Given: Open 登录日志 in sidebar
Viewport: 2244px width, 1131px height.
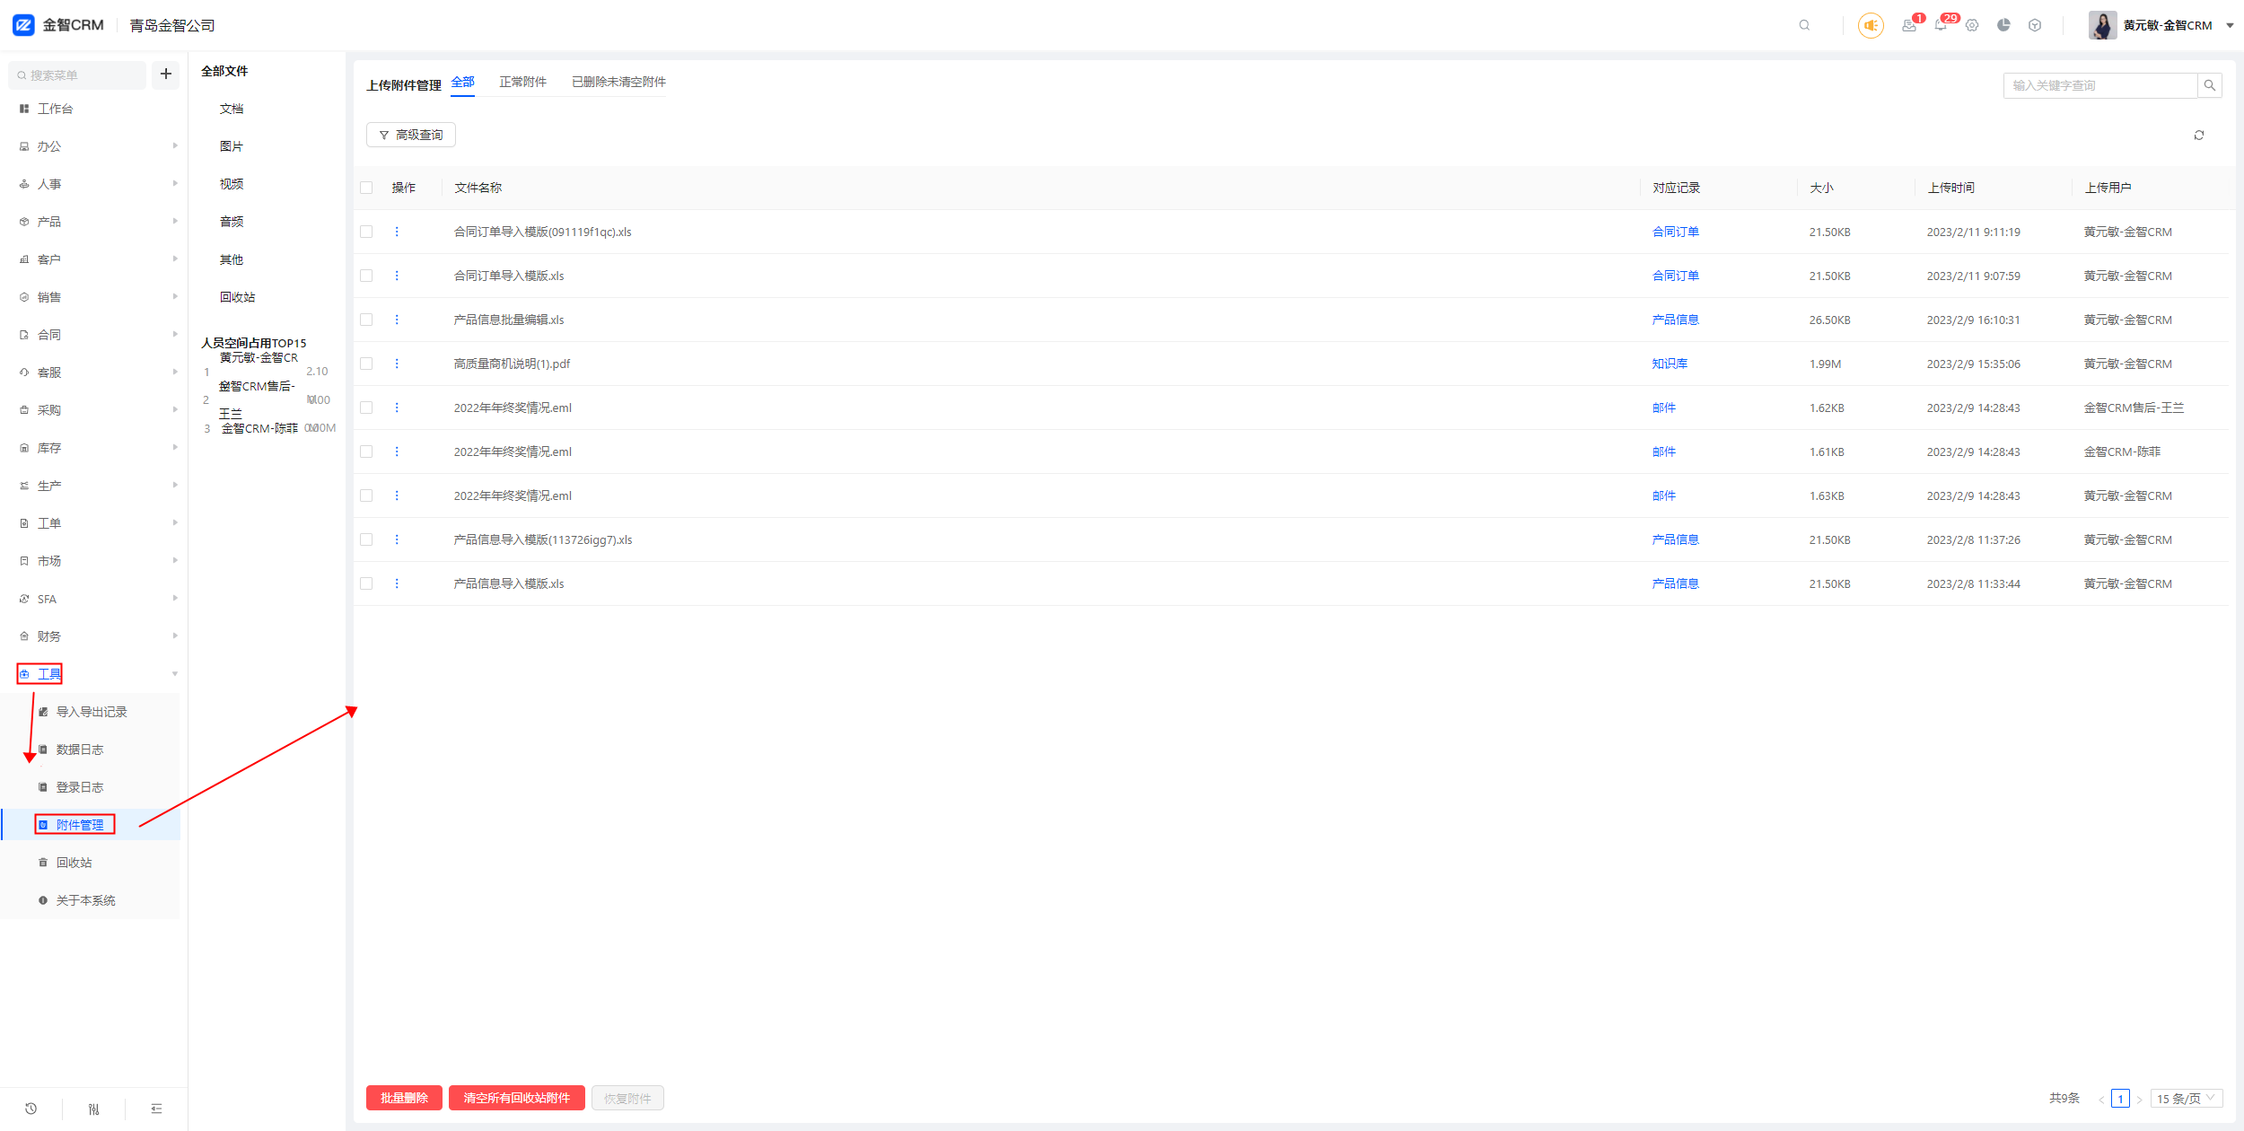Looking at the screenshot, I should coord(79,787).
